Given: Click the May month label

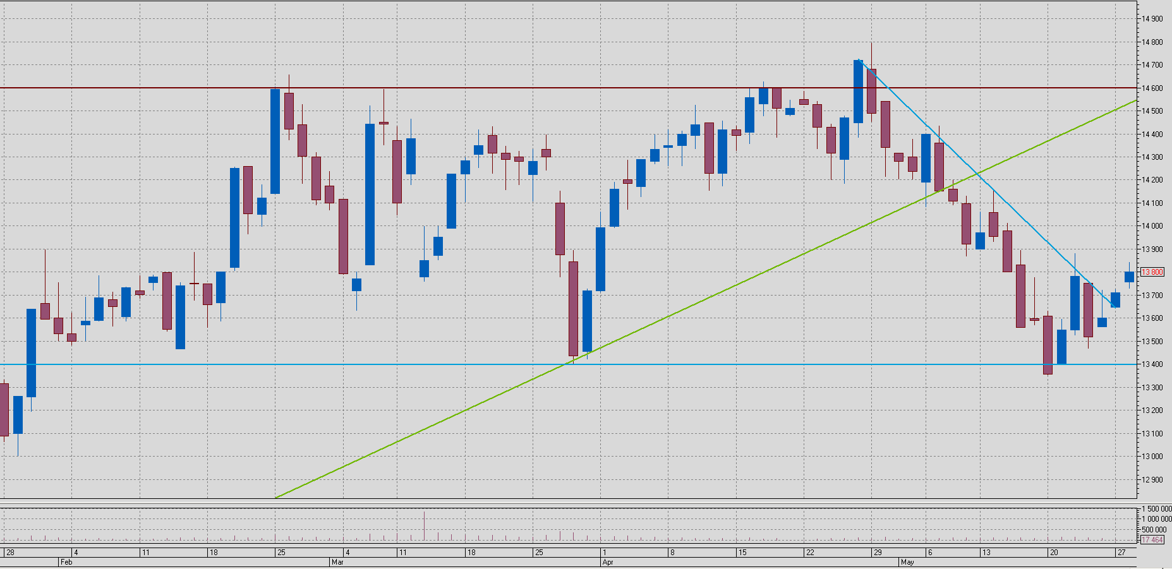Looking at the screenshot, I should (x=907, y=562).
